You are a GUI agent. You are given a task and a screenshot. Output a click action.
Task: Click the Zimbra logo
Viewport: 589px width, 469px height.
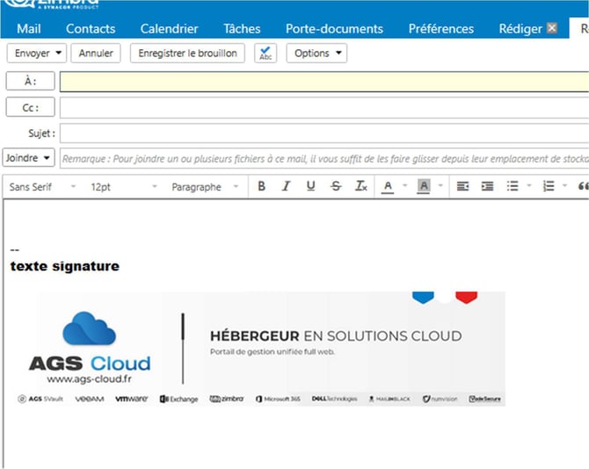pyautogui.click(x=51, y=4)
